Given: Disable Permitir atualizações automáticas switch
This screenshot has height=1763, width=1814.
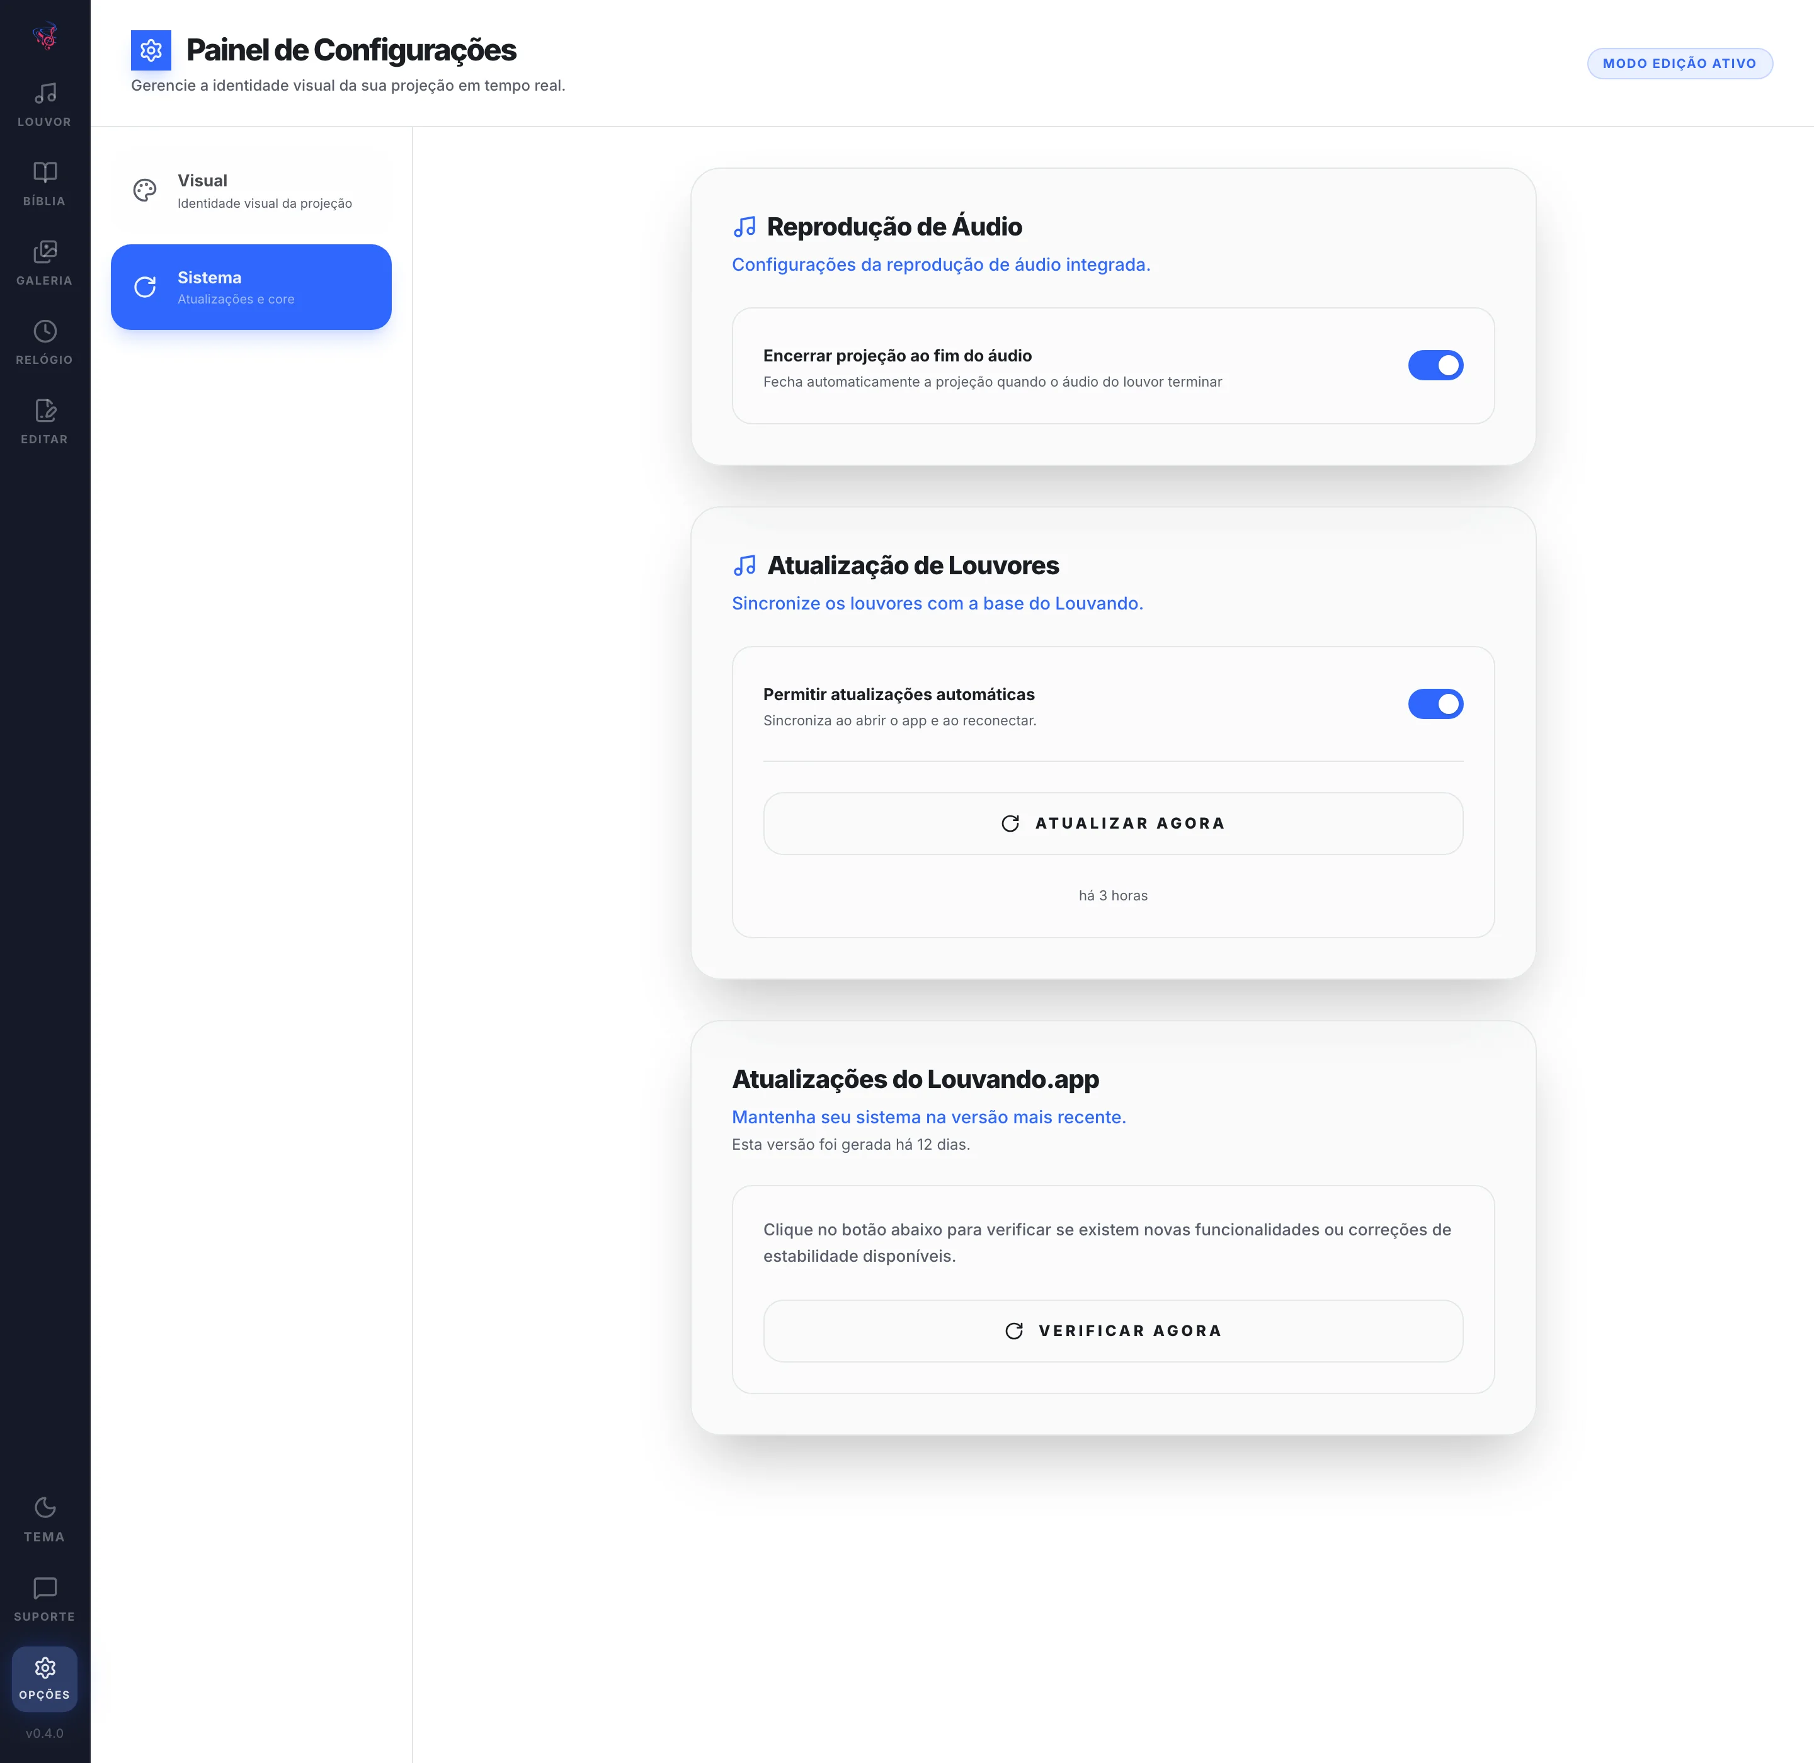Looking at the screenshot, I should click(1435, 705).
